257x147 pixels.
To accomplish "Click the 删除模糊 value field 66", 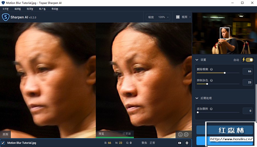I will pyautogui.click(x=247, y=71).
